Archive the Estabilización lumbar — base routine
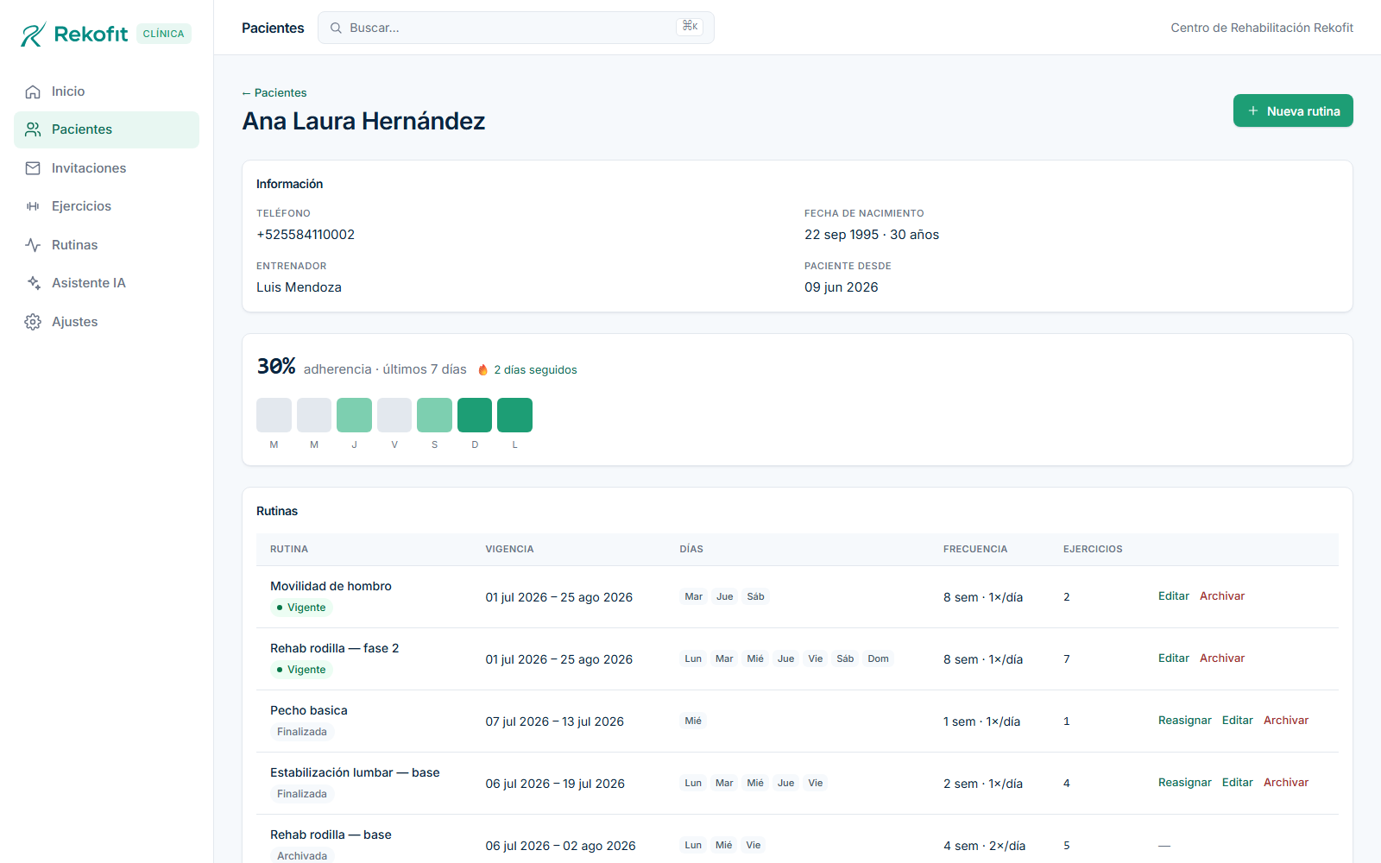Image resolution: width=1381 pixels, height=863 pixels. 1286,783
